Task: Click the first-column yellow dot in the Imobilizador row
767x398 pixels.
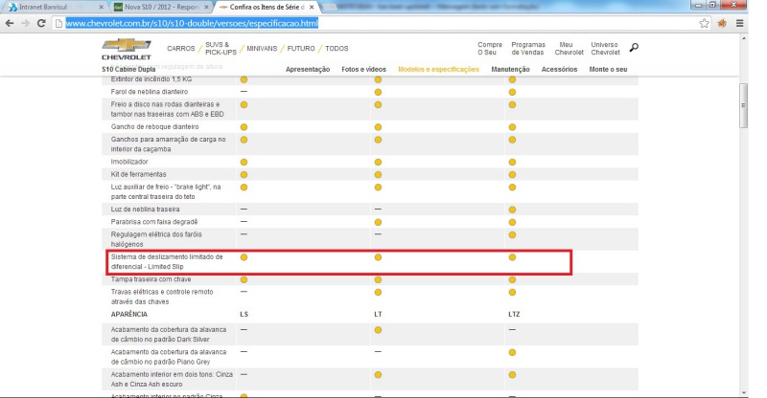Action: 244,162
